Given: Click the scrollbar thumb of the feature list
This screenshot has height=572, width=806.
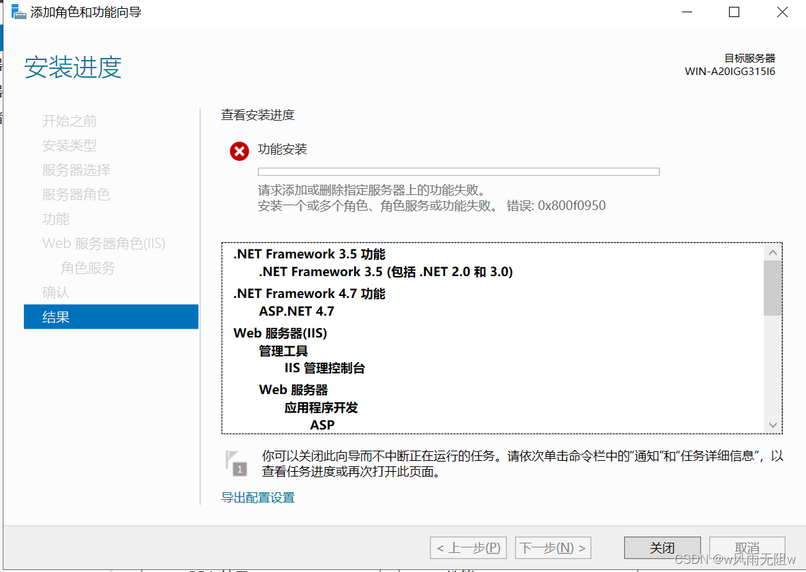Looking at the screenshot, I should pyautogui.click(x=773, y=286).
